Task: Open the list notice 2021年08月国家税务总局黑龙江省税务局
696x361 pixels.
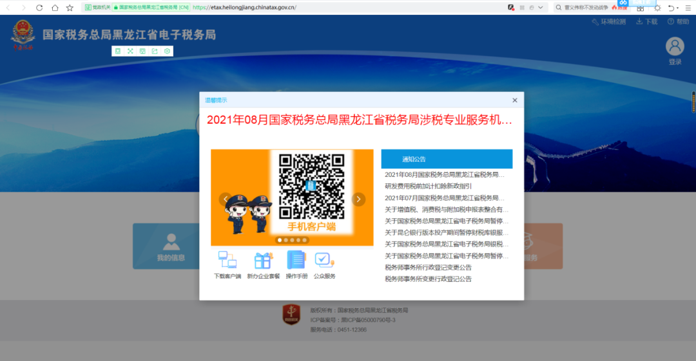Action: pos(444,175)
